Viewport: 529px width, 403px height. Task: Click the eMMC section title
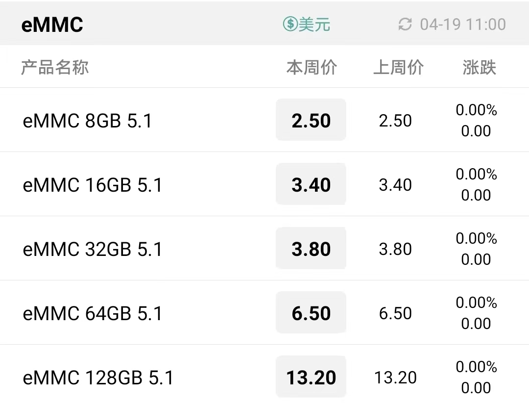pos(52,25)
